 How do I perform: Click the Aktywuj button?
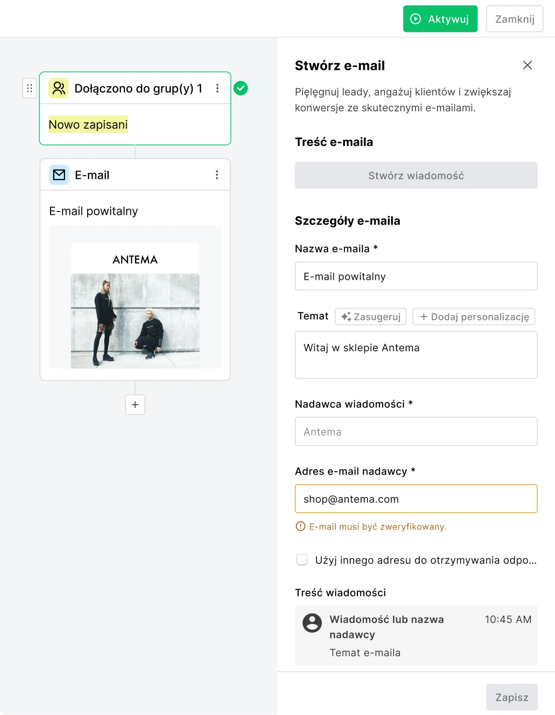(440, 19)
